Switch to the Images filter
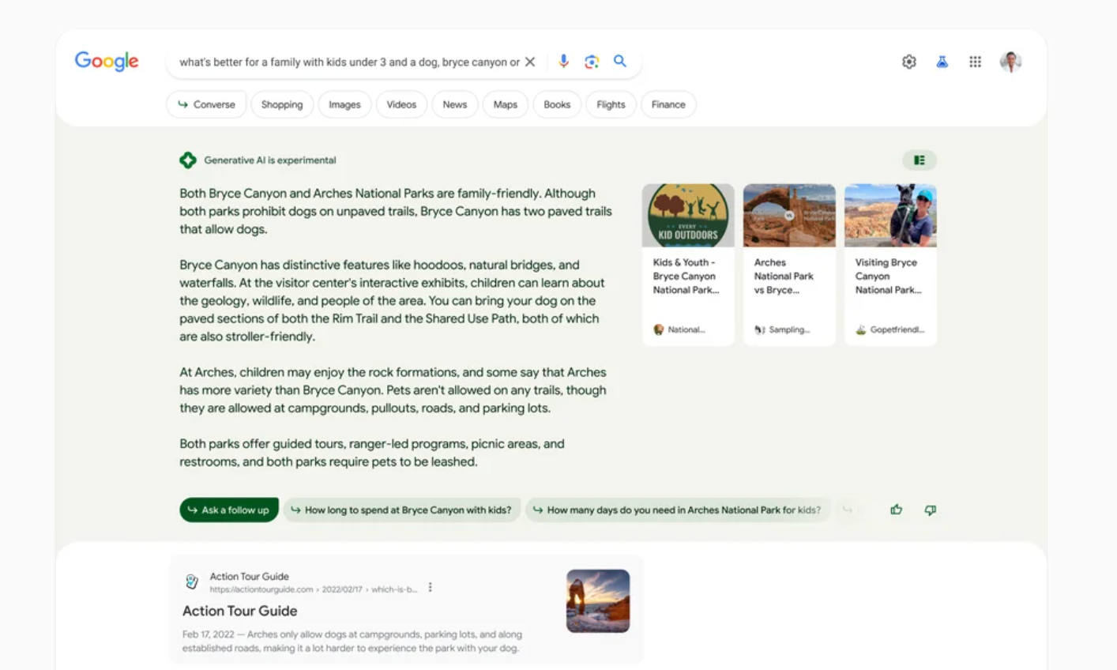The height and width of the screenshot is (670, 1117). pyautogui.click(x=344, y=104)
